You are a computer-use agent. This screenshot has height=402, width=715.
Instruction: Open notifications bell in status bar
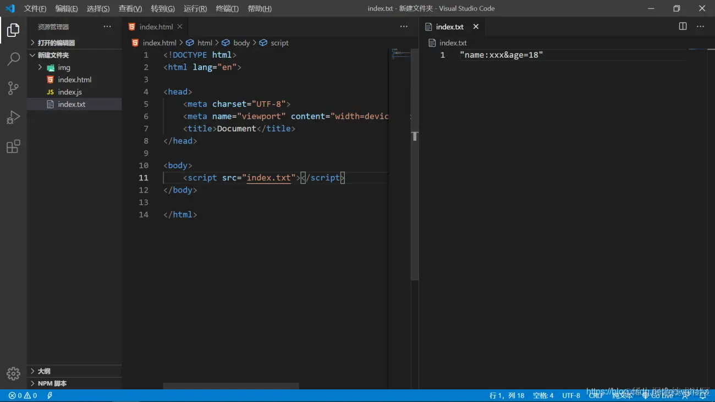(702, 395)
